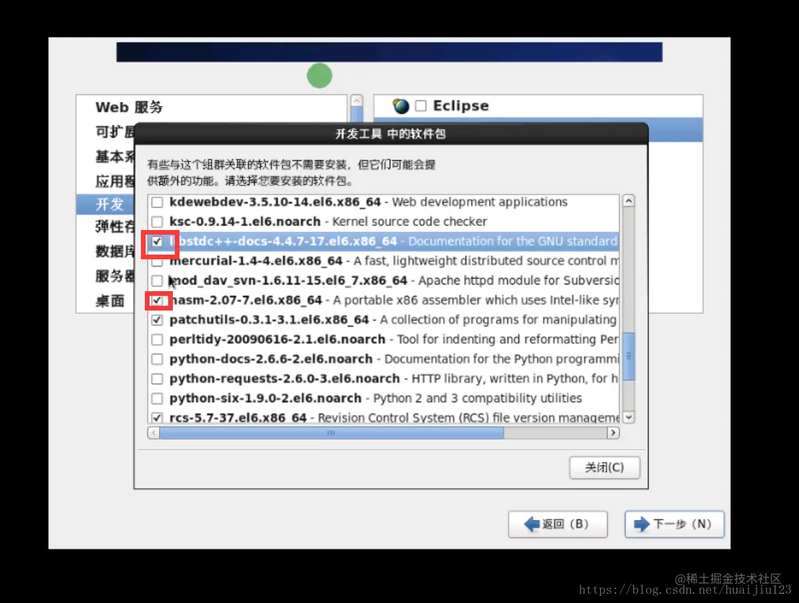Image resolution: width=799 pixels, height=603 pixels.
Task: Click the 关闭(C) close button
Action: pos(604,467)
